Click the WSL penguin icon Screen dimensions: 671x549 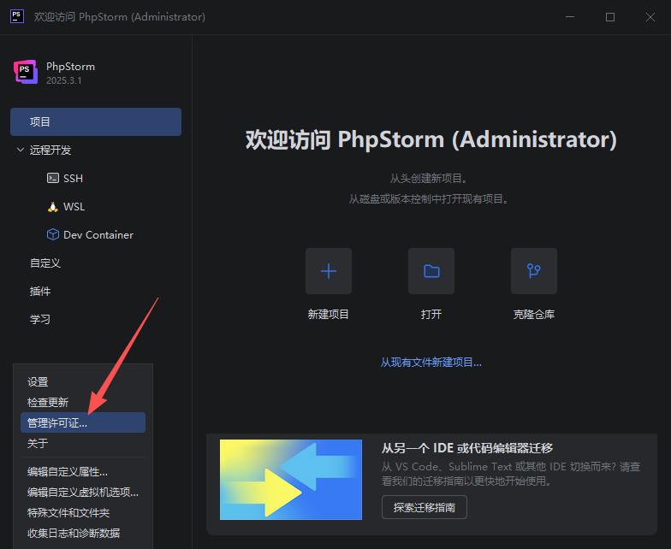[x=53, y=207]
